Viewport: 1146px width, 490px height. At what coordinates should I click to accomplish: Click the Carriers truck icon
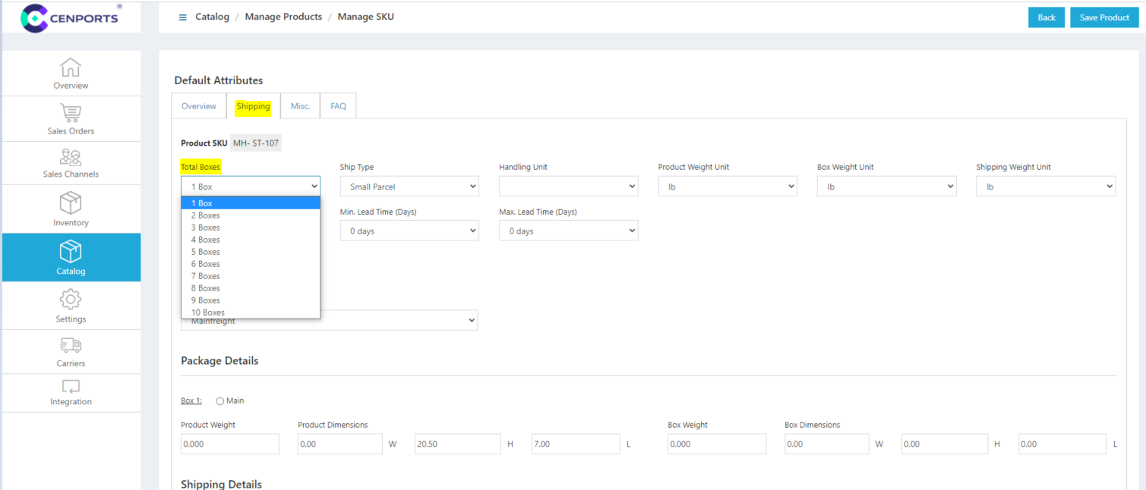[x=71, y=345]
